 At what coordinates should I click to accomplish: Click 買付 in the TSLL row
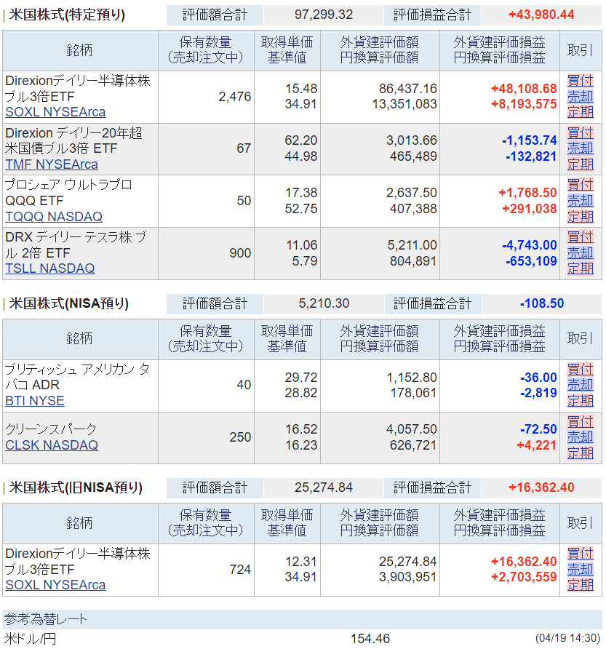[x=581, y=237]
